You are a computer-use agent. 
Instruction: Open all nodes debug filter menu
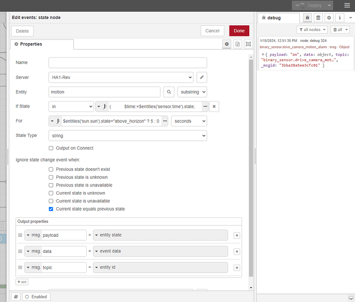click(x=312, y=30)
